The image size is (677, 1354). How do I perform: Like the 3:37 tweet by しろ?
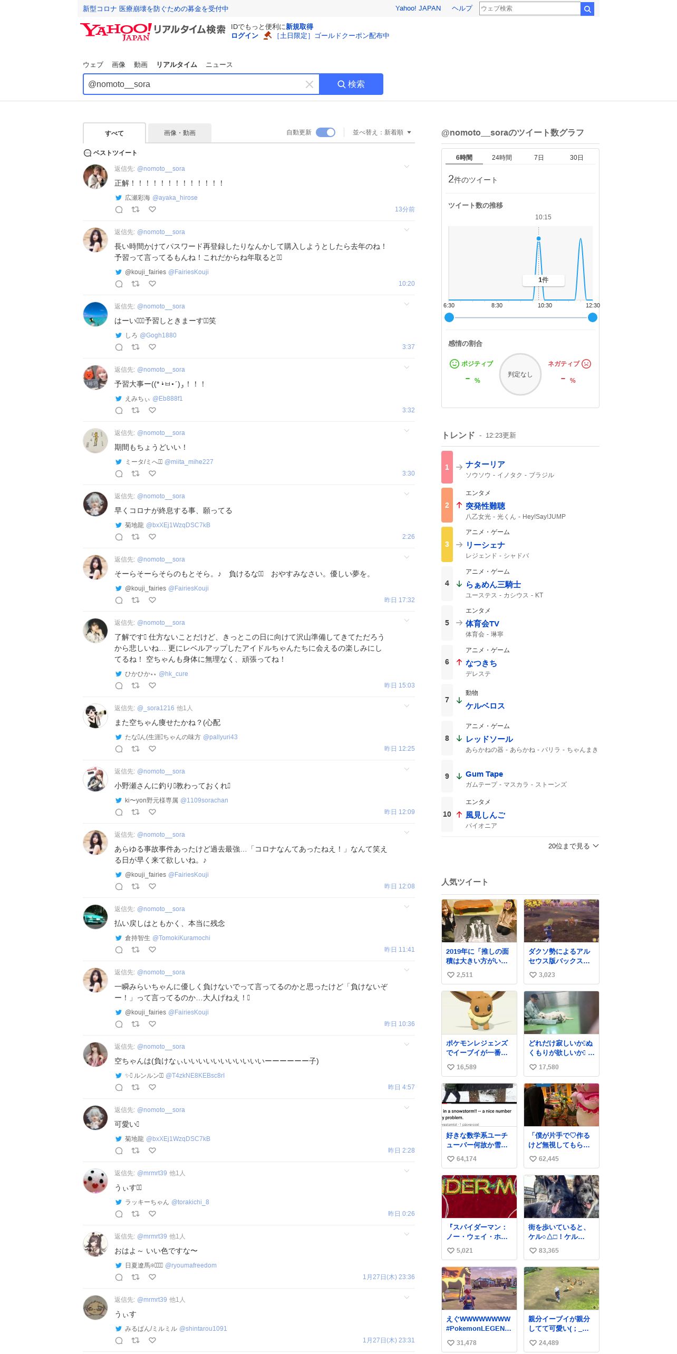click(152, 347)
